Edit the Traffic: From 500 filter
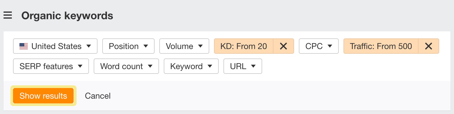454x114 pixels. 381,46
